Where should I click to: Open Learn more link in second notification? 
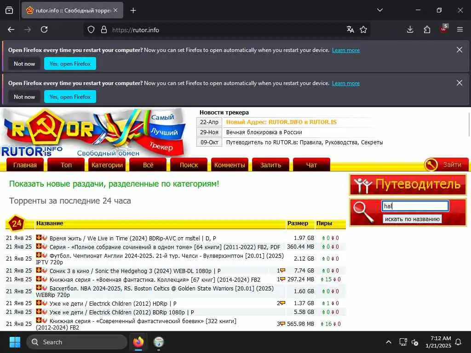click(x=346, y=83)
